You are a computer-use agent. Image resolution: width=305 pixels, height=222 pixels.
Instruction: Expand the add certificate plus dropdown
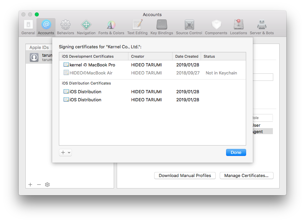tap(65, 153)
